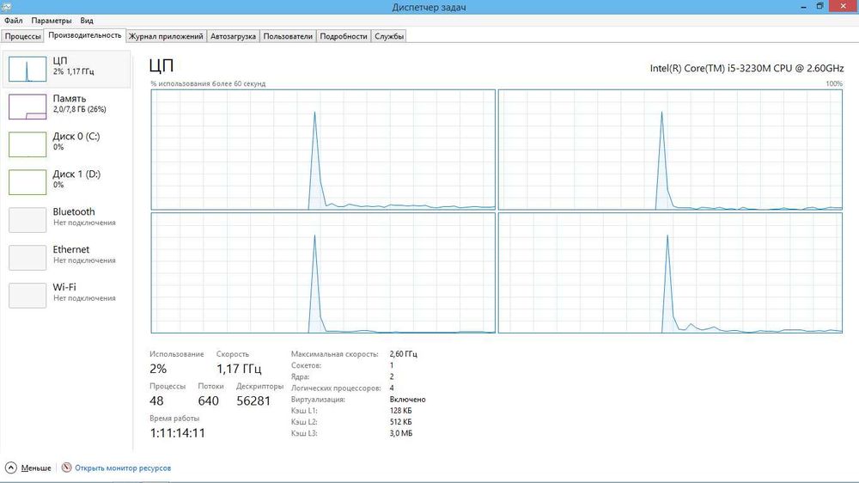The image size is (859, 483).
Task: Close the Диспетчер задач window
Action: (x=844, y=7)
